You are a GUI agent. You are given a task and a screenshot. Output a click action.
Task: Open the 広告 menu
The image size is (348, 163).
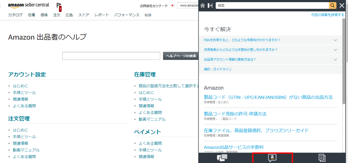(x=69, y=15)
